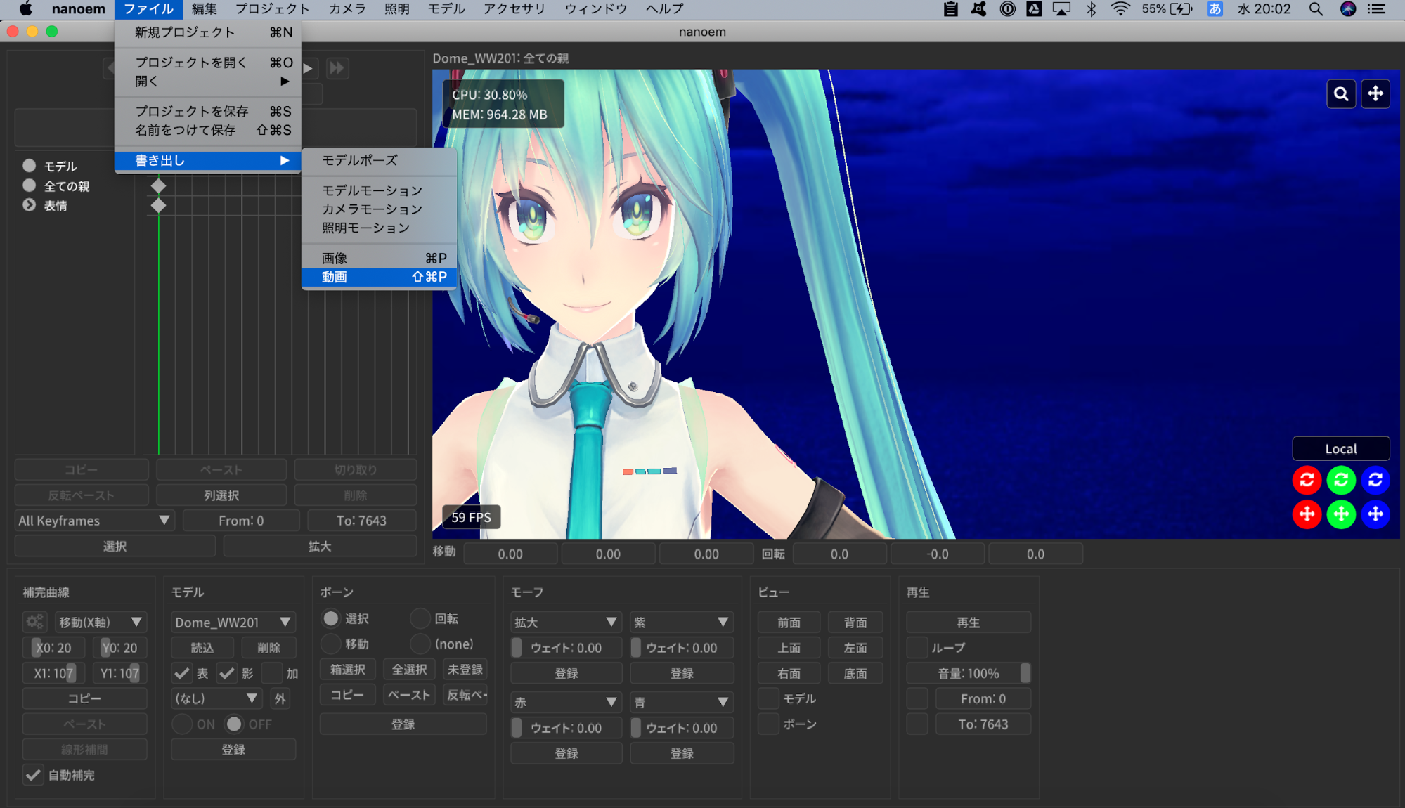The height and width of the screenshot is (808, 1405).
Task: Adjust the 拡大 ウェイト: 0.00 slider
Action: pyautogui.click(x=566, y=648)
